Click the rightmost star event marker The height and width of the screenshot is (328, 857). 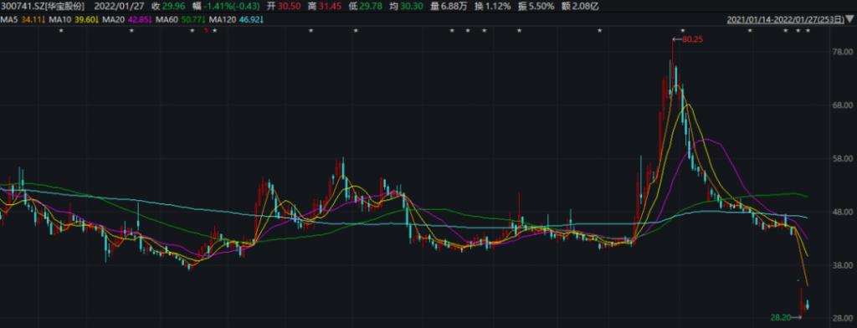click(808, 31)
